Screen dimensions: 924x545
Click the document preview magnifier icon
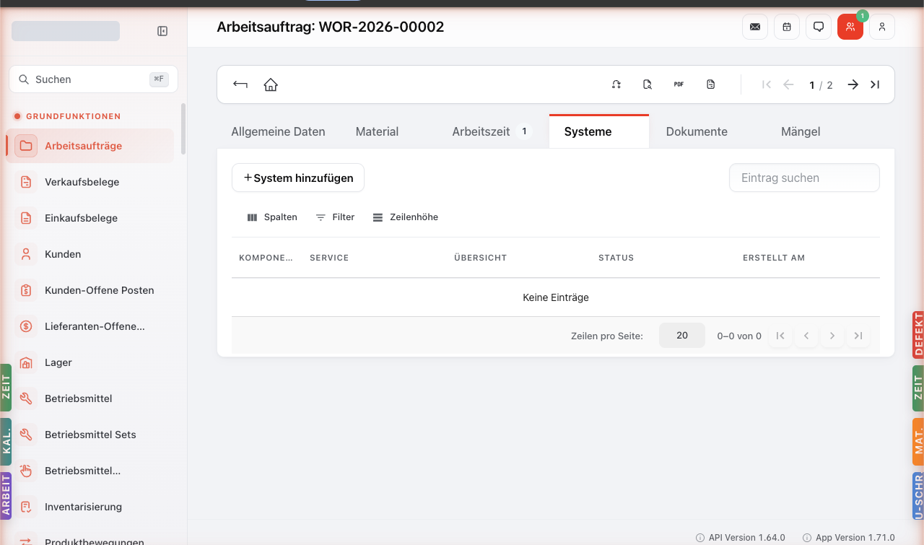click(x=648, y=84)
